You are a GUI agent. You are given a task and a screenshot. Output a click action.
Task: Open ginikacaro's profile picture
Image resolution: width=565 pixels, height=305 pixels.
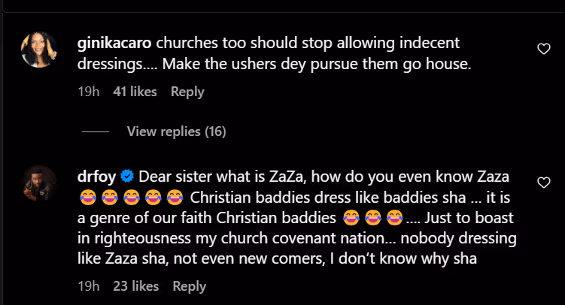[x=39, y=50]
